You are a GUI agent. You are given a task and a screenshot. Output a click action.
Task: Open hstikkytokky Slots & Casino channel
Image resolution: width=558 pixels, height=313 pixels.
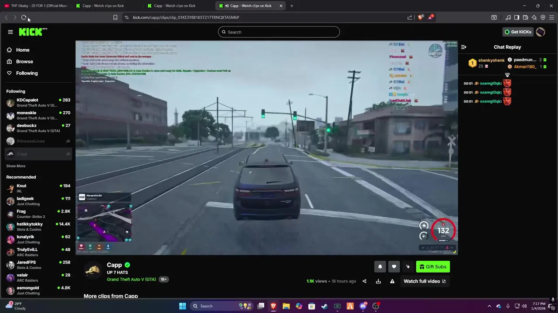coord(38,226)
